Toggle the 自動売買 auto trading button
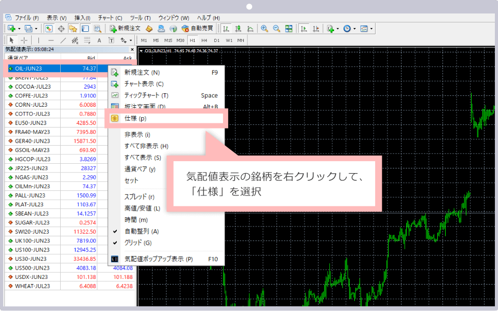This screenshot has height=311, width=498. tap(197, 29)
